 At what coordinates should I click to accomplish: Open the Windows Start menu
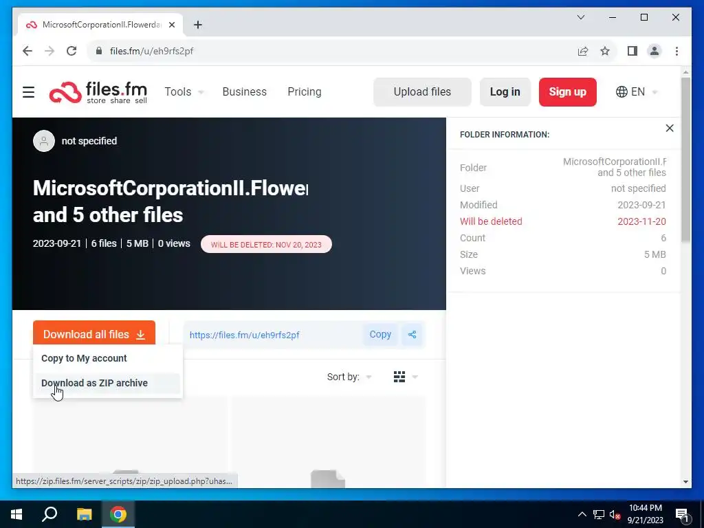[x=16, y=514]
